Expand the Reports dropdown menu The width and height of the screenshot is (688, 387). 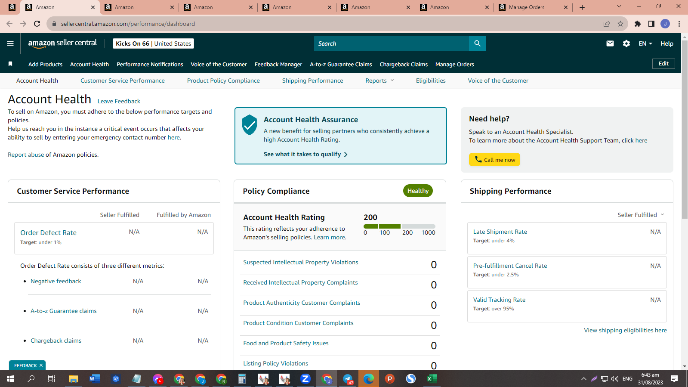(x=379, y=80)
